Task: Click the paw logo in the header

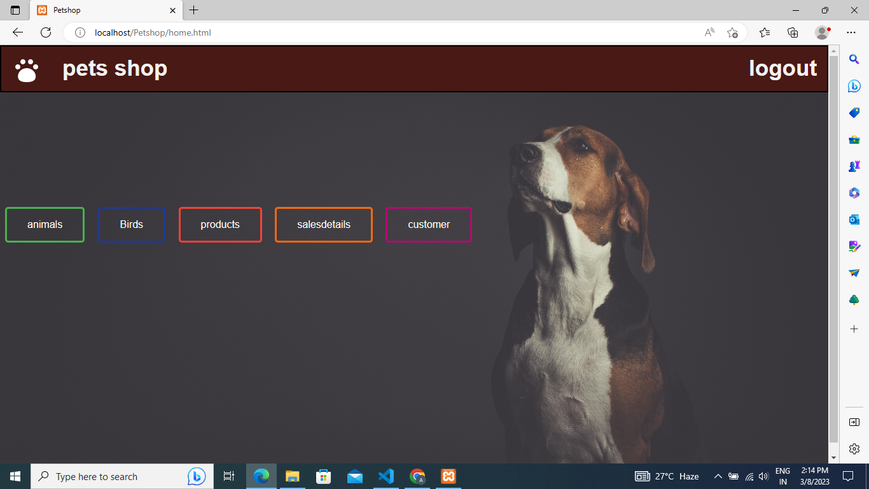Action: (26, 68)
